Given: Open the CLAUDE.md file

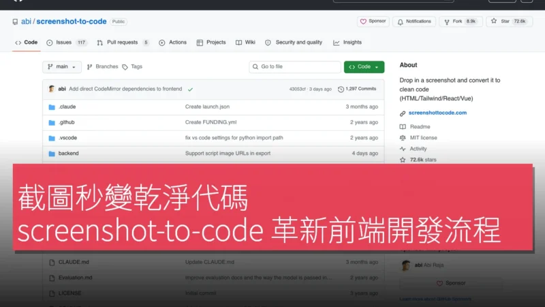Looking at the screenshot, I should point(74,262).
